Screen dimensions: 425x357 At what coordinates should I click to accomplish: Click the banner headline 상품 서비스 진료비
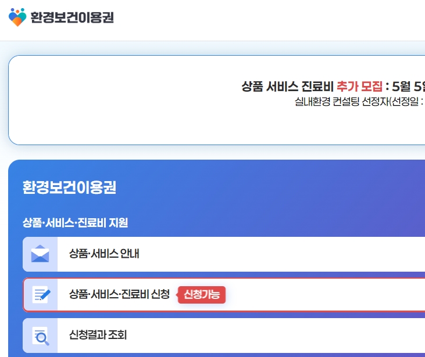click(x=287, y=86)
